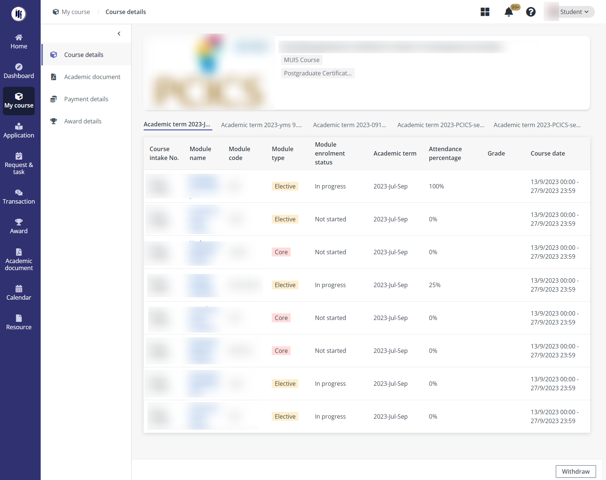606x480 pixels.
Task: Select Academic term 2023-J... tab
Action: (x=178, y=125)
